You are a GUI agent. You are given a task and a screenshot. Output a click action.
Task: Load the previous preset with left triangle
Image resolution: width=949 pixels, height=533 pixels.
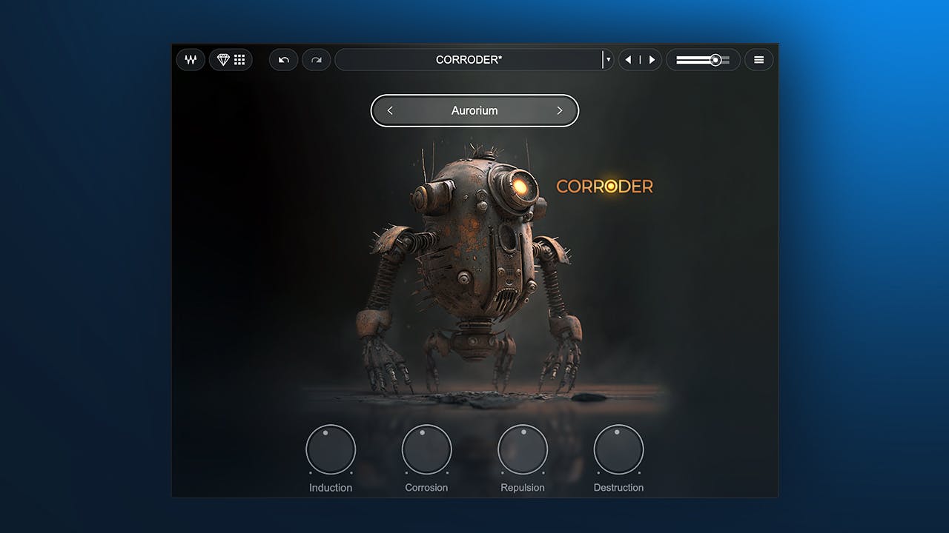click(629, 60)
